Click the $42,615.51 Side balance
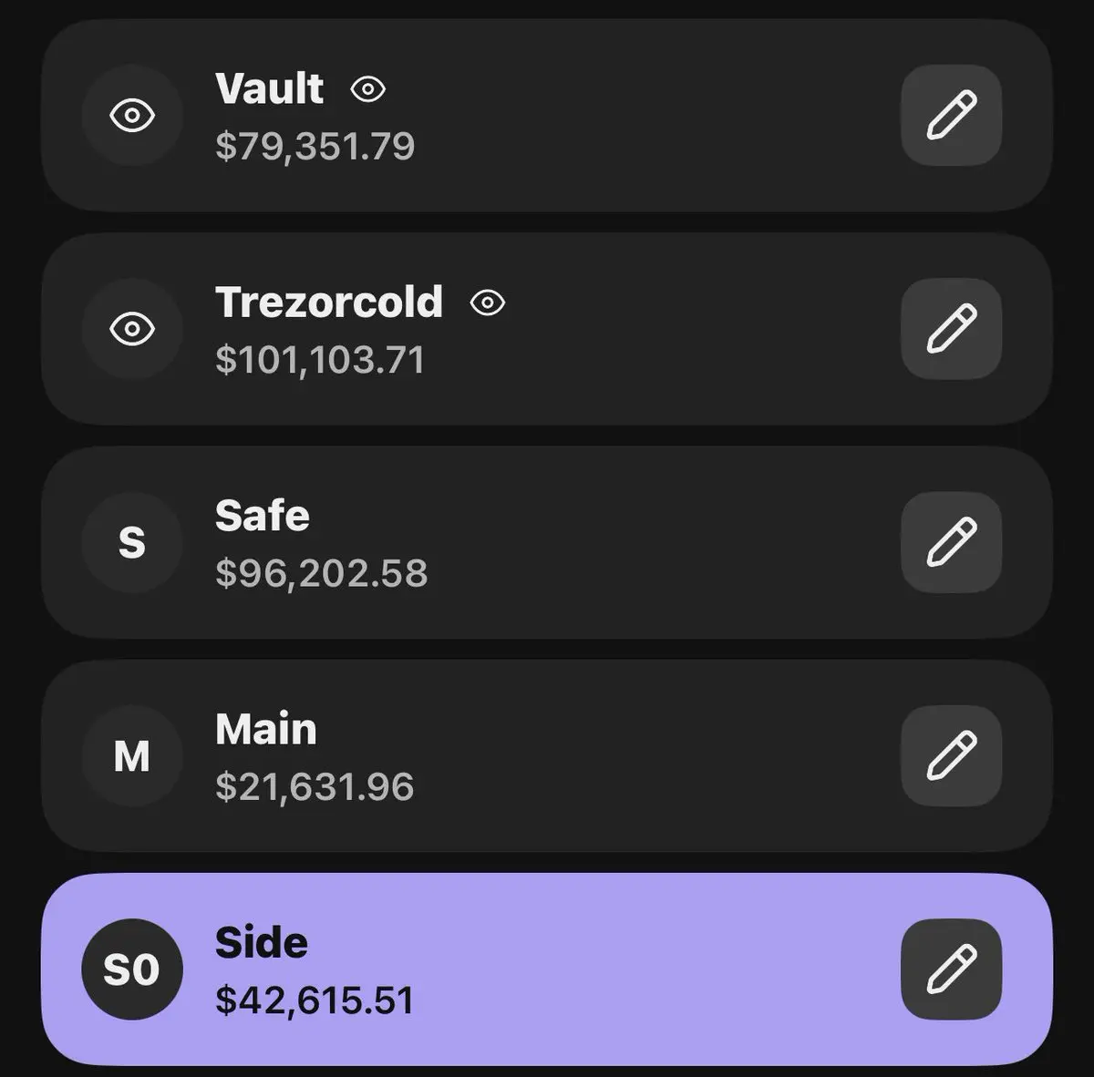Screen dimensions: 1094x1077 315,1000
